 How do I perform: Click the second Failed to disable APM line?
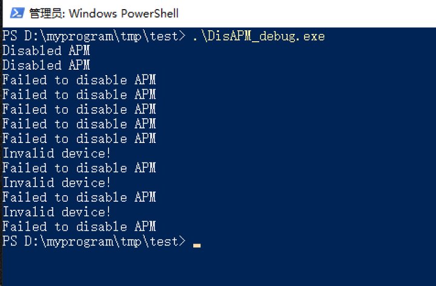click(x=79, y=95)
